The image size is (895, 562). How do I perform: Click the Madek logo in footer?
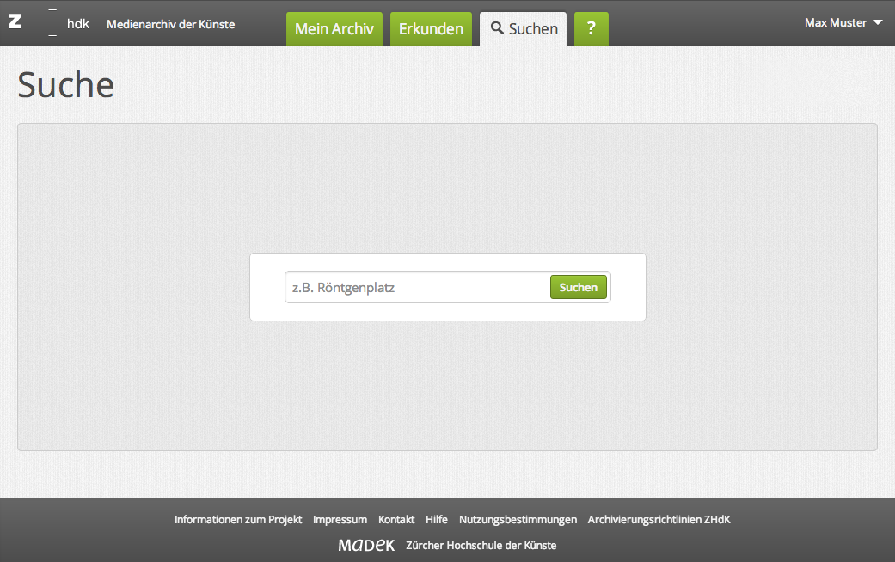pos(366,545)
